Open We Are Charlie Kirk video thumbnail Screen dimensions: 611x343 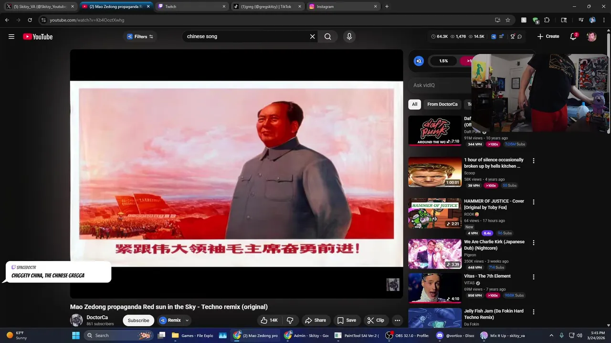coord(435,254)
